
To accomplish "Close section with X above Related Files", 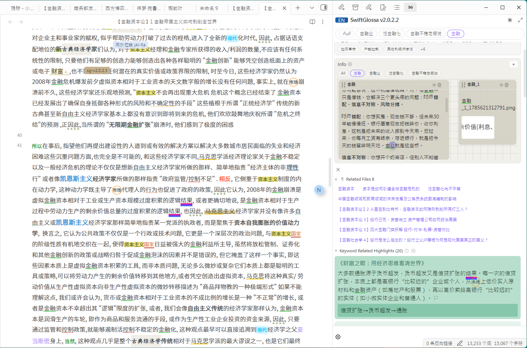I will (x=338, y=170).
